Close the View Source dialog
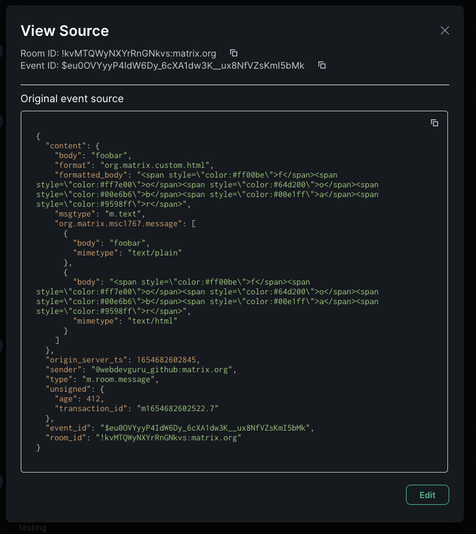This screenshot has width=476, height=534. pyautogui.click(x=445, y=30)
